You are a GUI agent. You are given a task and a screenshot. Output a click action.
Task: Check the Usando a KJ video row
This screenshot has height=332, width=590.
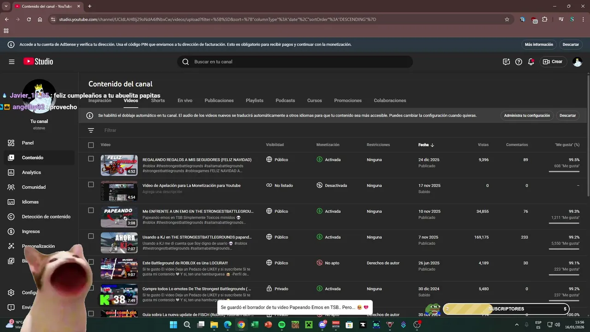click(x=91, y=236)
